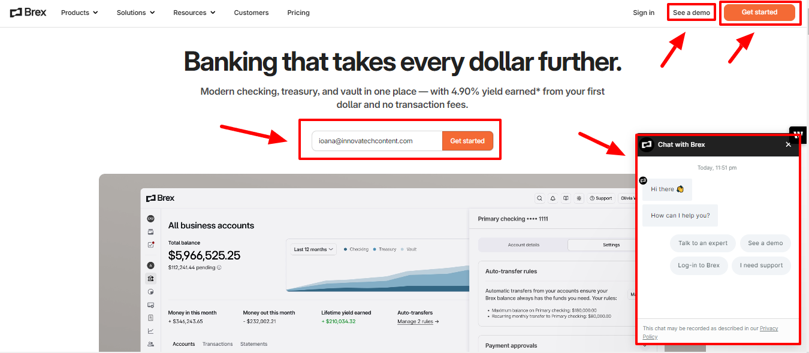
Task: Click the Checking legend item on chart
Action: click(357, 249)
